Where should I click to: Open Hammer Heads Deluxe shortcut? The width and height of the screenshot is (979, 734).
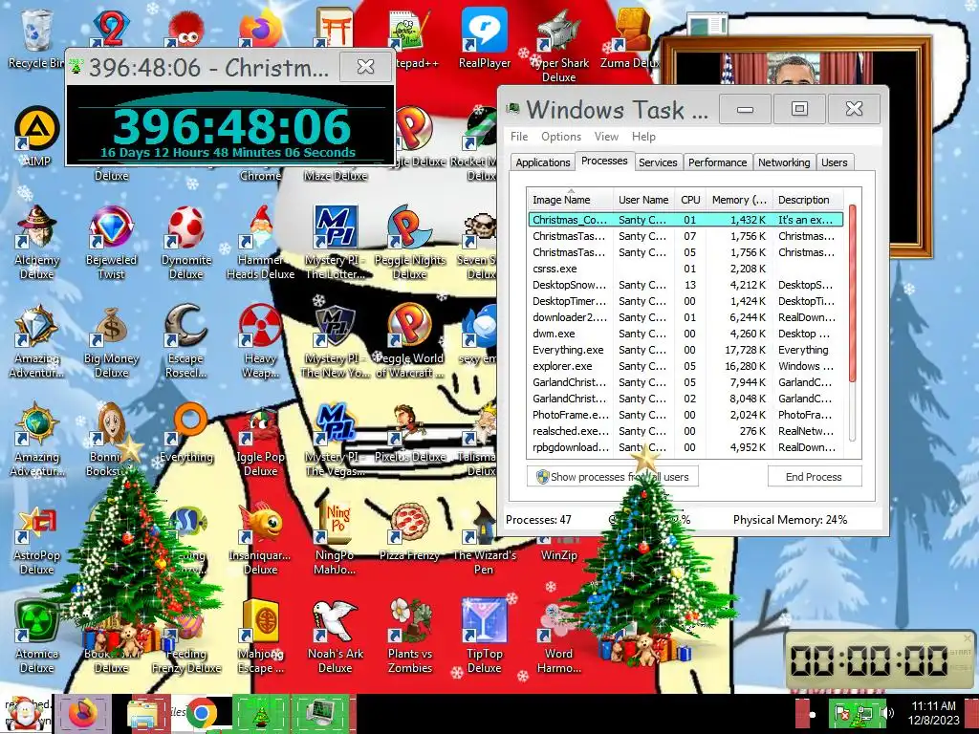coord(260,242)
